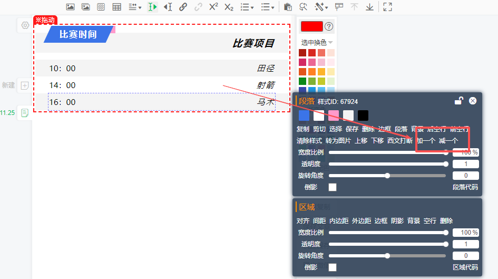Click the help question mark beside red color
Viewport: 498px width, 279px height.
[x=329, y=26]
